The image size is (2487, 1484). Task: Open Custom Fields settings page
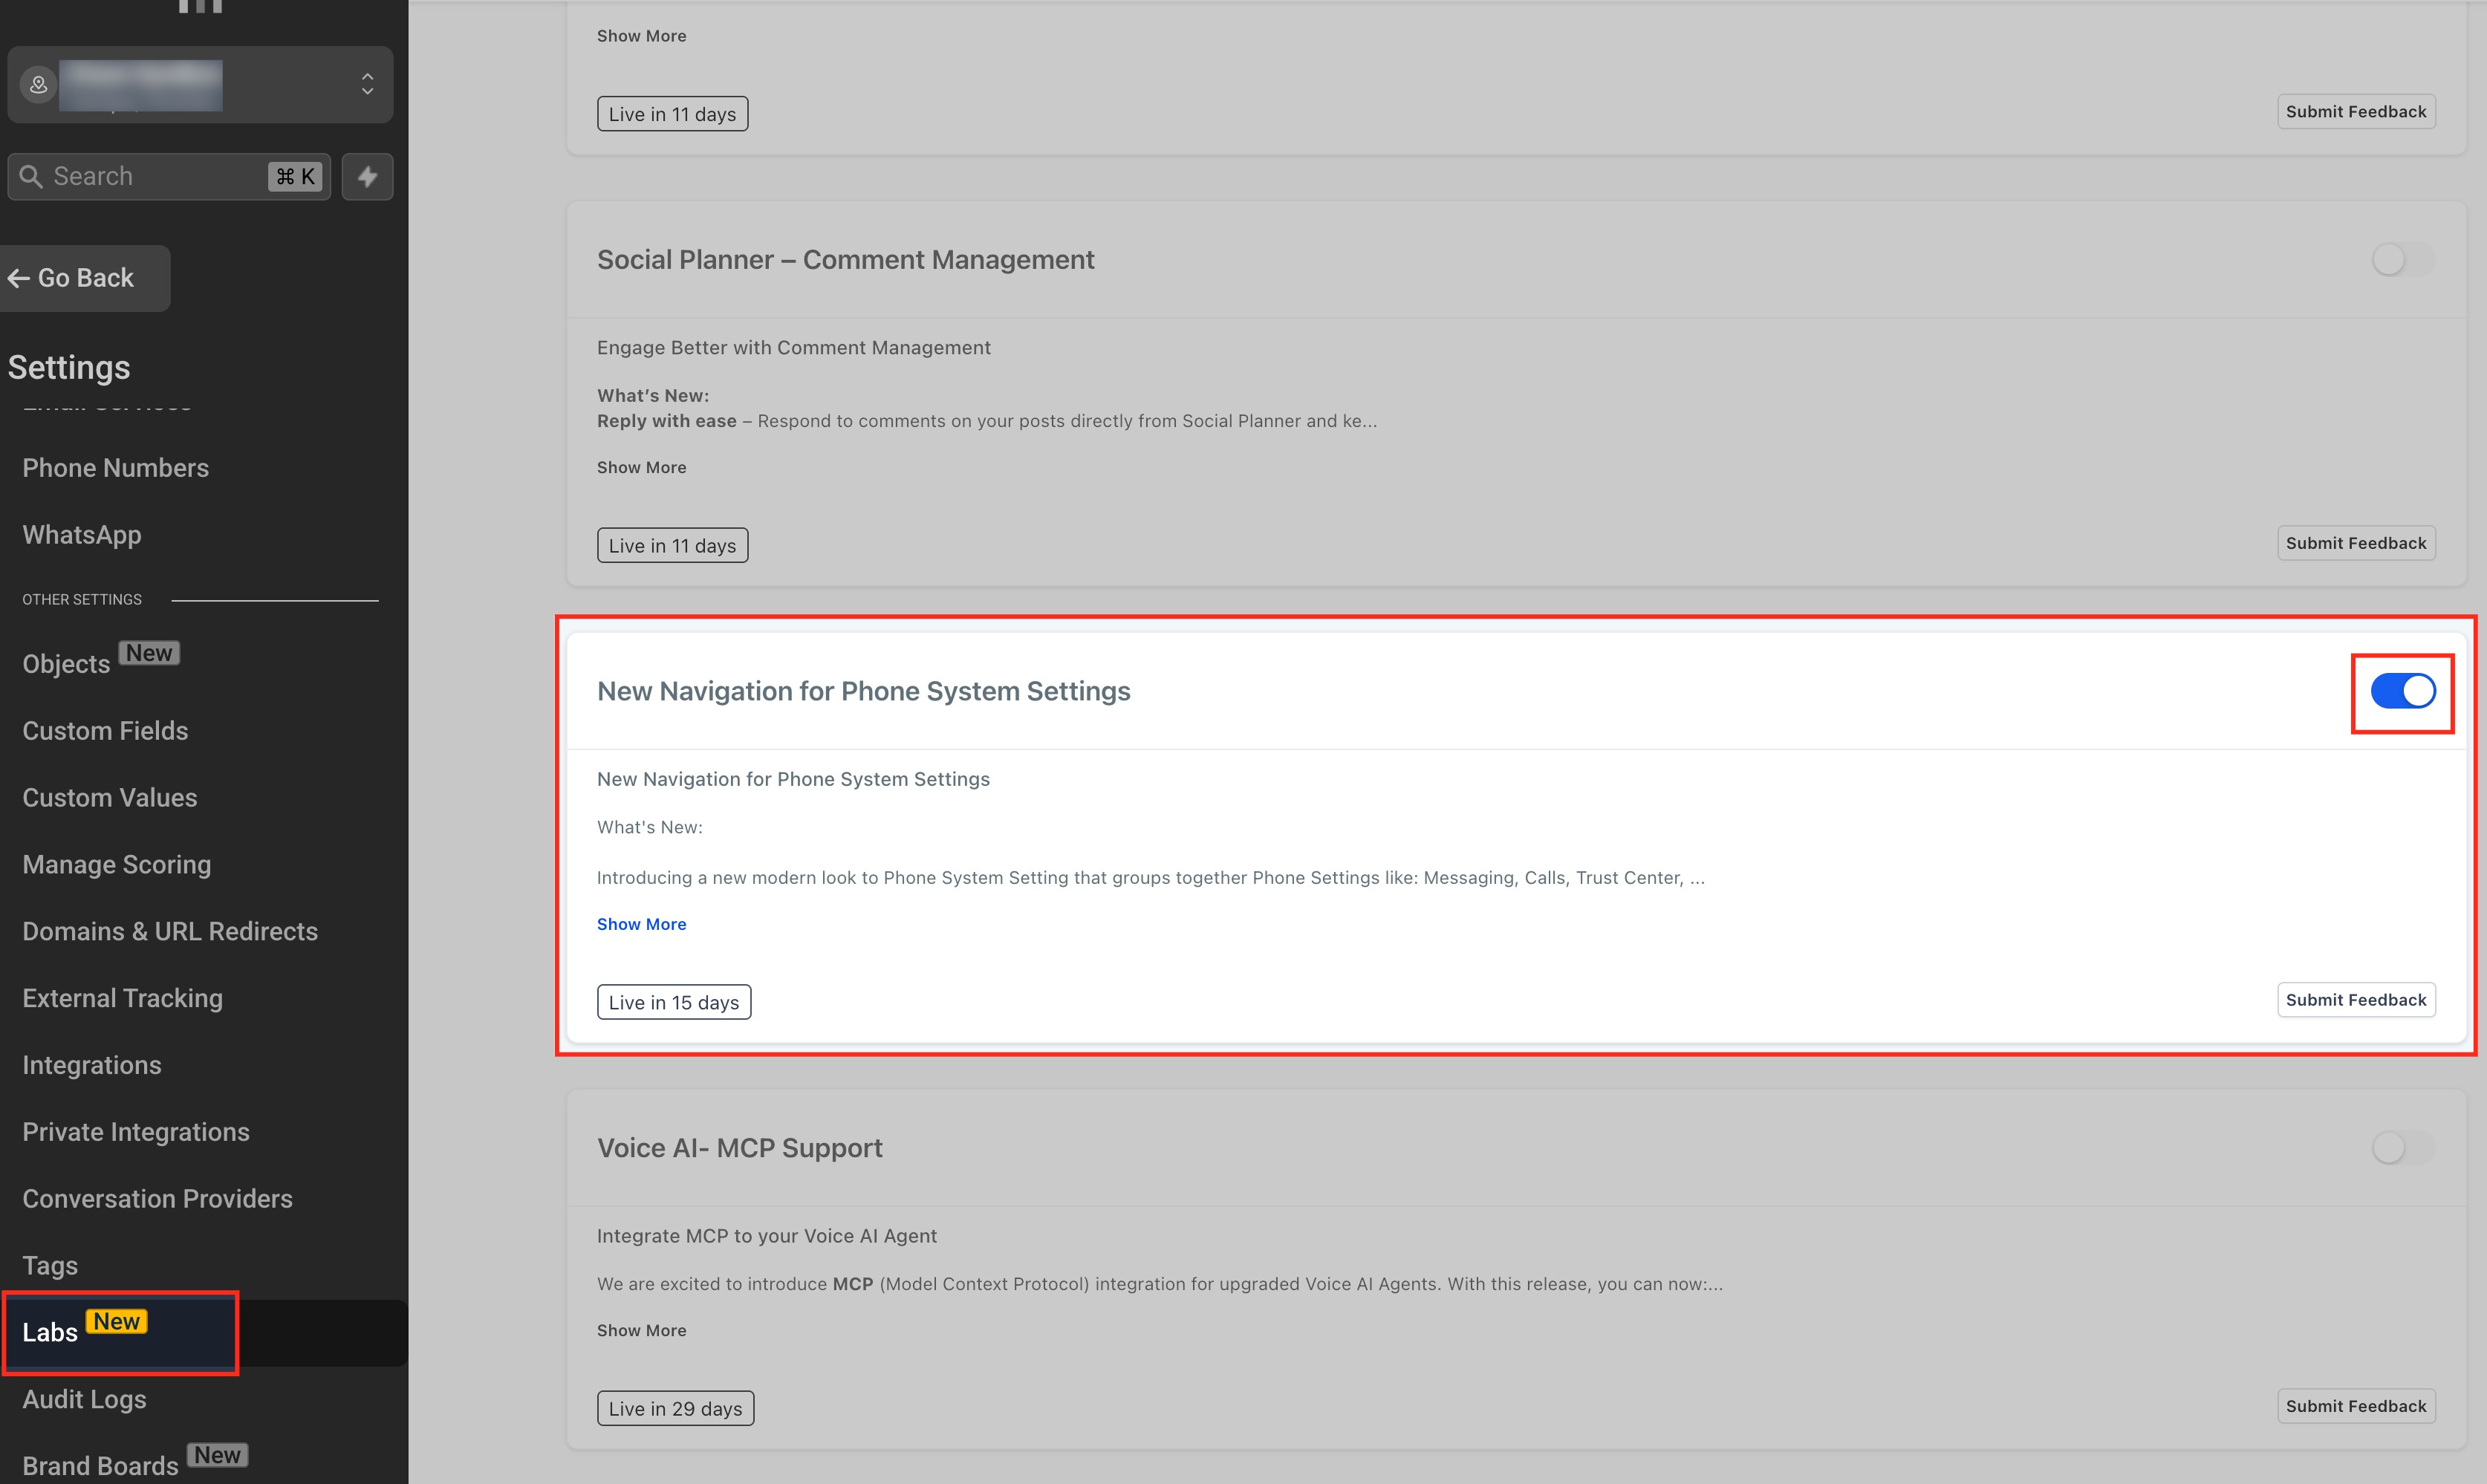105,731
